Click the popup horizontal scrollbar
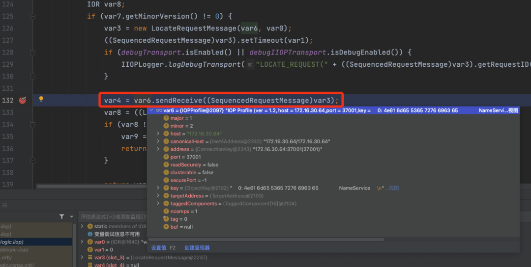531x267 pixels. point(266,240)
